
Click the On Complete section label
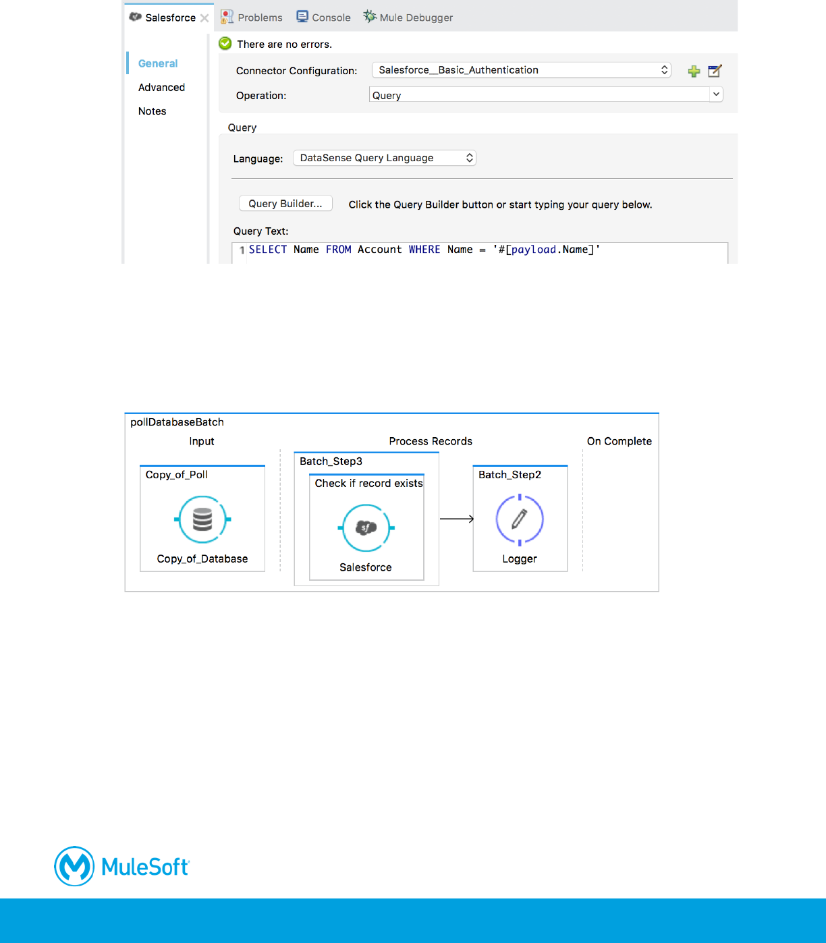pos(619,441)
